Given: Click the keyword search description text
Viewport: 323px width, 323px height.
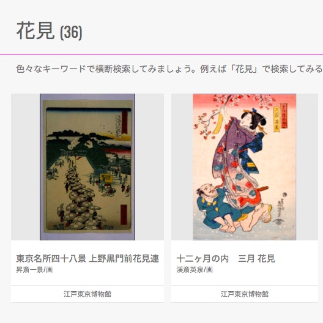Looking at the screenshot, I should coord(169,69).
